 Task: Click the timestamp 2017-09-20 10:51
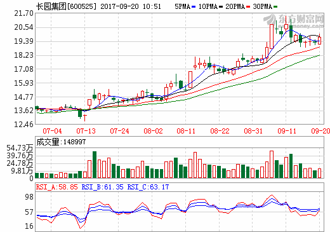(x=131, y=6)
